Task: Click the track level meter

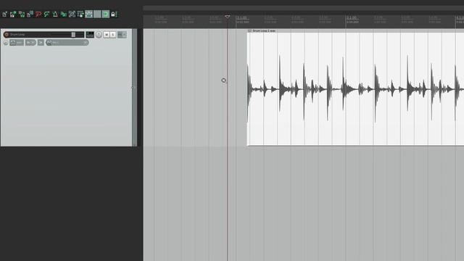Action: point(90,35)
